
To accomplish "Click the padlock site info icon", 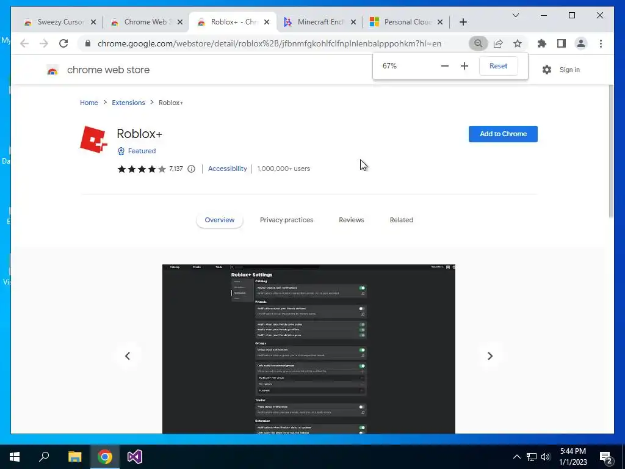I will point(88,43).
